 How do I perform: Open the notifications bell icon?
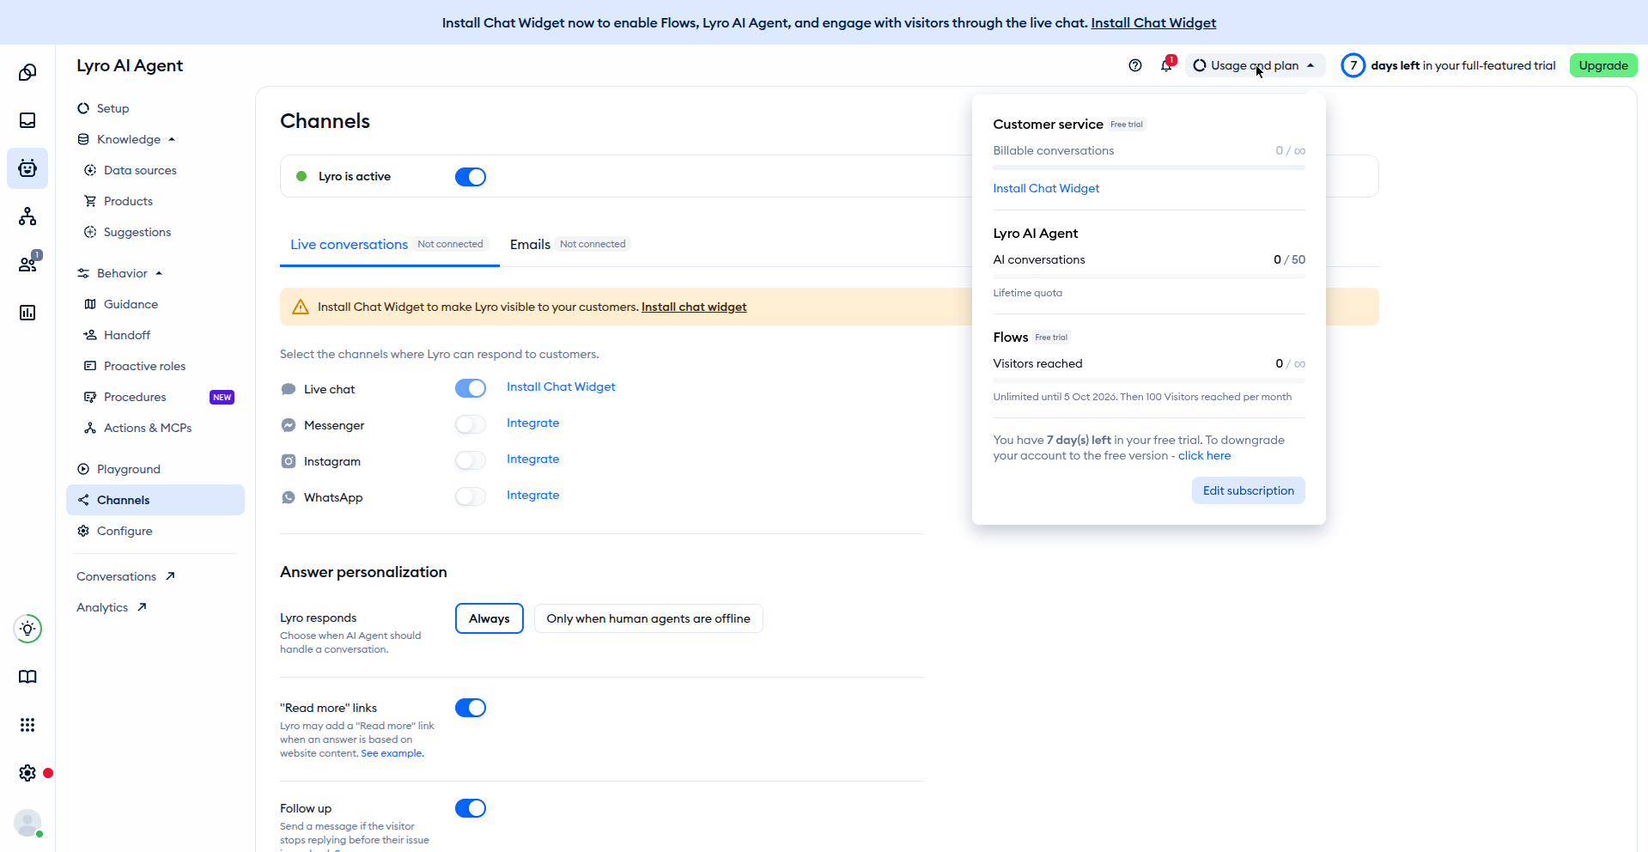[1166, 65]
